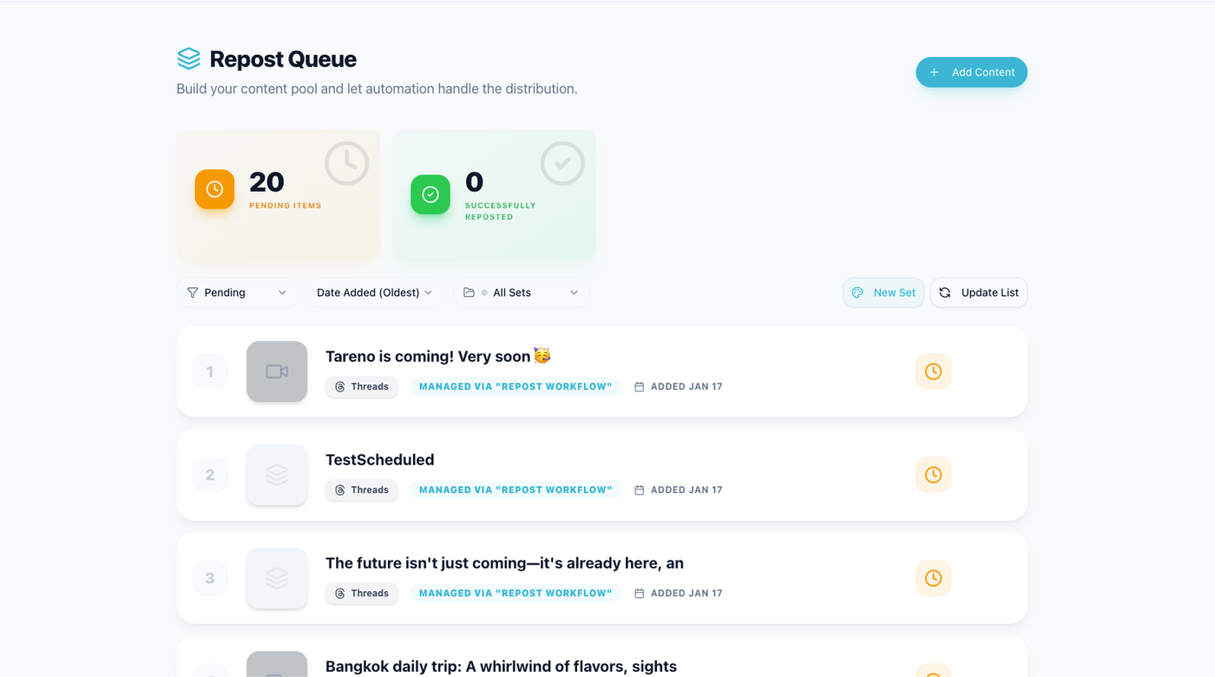Screen dimensions: 1215x677
Task: Click the Threads logo icon in The future row
Action: pos(340,594)
